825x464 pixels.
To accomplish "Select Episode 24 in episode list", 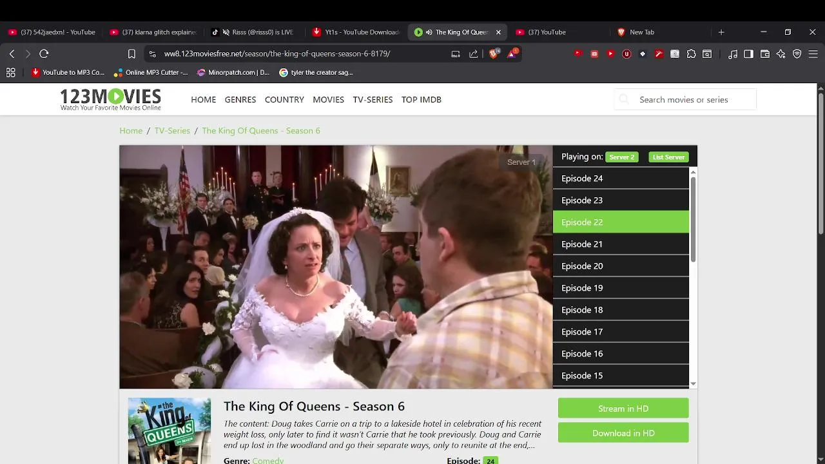I will point(621,179).
